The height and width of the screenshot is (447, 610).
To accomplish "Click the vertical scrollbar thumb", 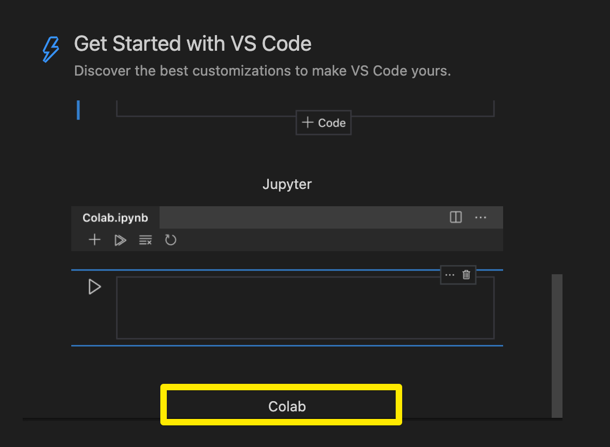I will point(557,346).
